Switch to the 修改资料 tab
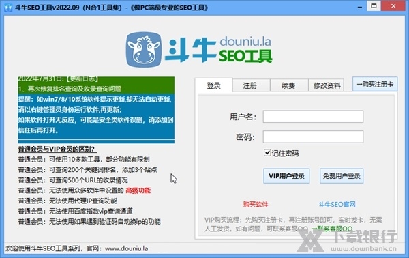 (327, 85)
